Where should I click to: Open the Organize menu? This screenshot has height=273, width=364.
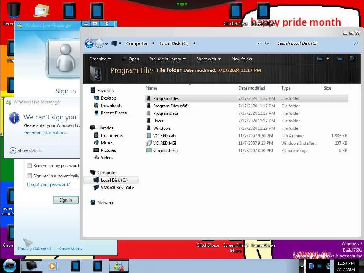coord(100,59)
